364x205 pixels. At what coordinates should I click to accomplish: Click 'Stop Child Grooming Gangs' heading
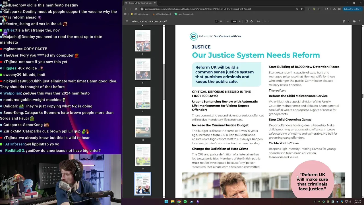pyautogui.click(x=290, y=120)
